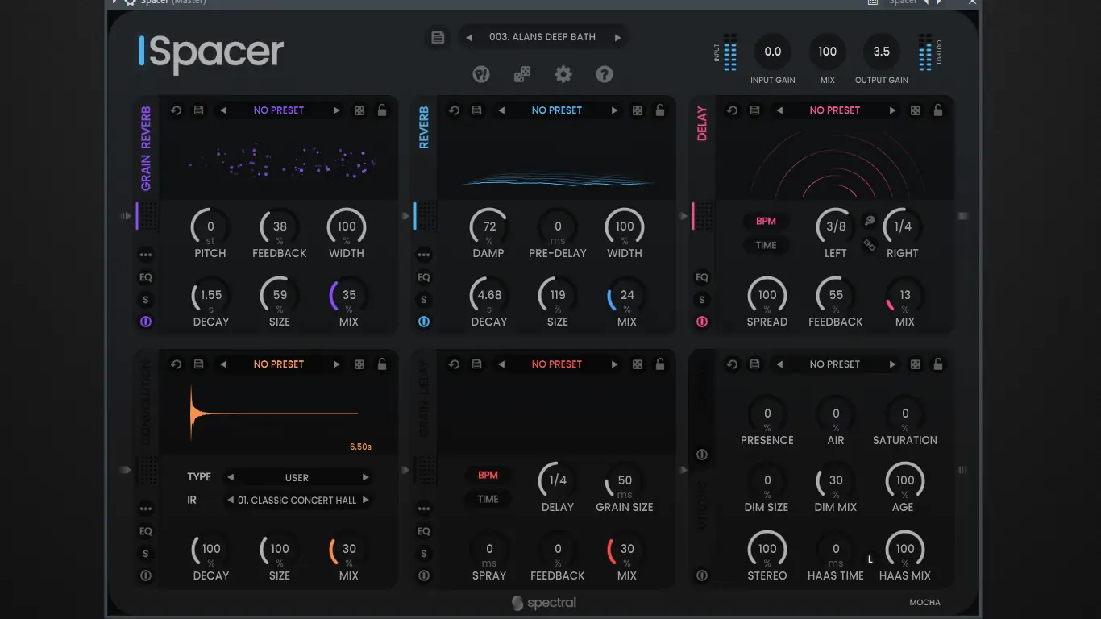Image resolution: width=1101 pixels, height=619 pixels.
Task: Expand arrow left of Grain Reverb module
Action: pos(124,216)
